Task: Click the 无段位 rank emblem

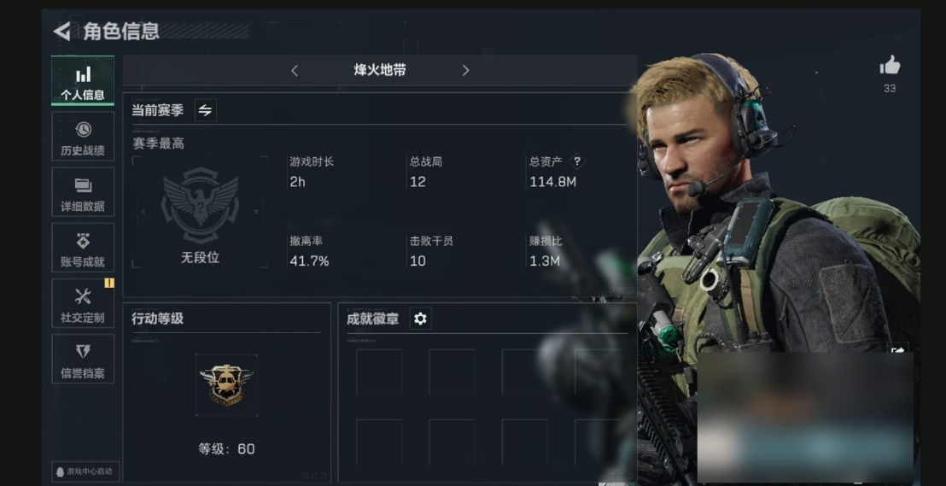Action: tap(201, 206)
